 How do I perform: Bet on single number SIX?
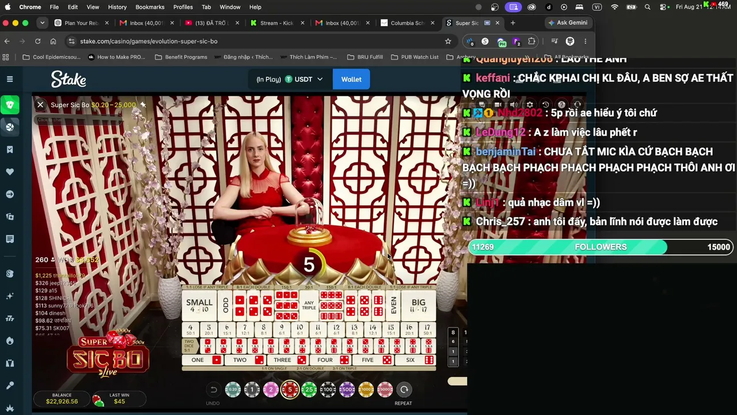click(416, 360)
